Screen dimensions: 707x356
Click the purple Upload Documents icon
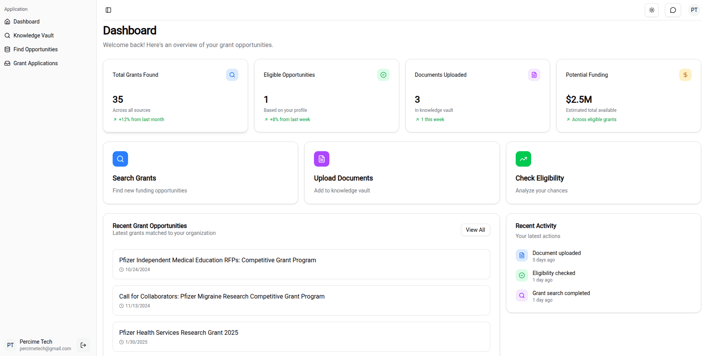pos(321,159)
